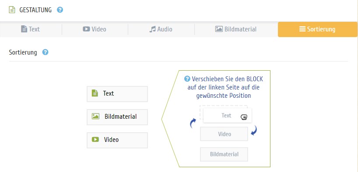The height and width of the screenshot is (172, 358).
Task: Switch to the Text tab
Action: pos(31,29)
